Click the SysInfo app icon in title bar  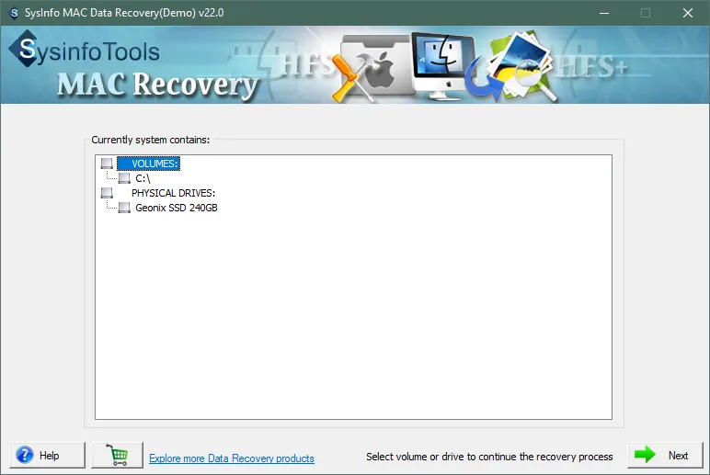[14, 13]
